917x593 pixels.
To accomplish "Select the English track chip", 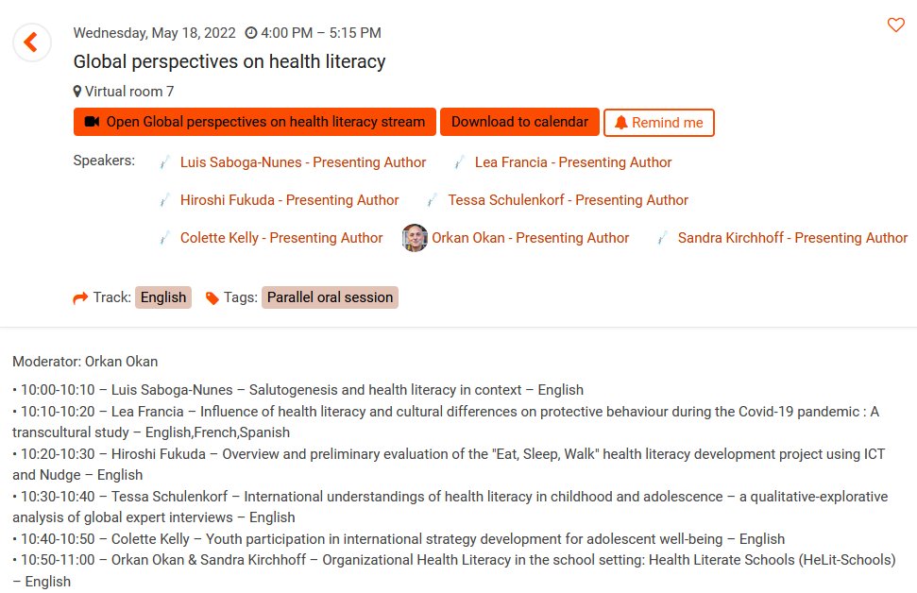I will [162, 297].
